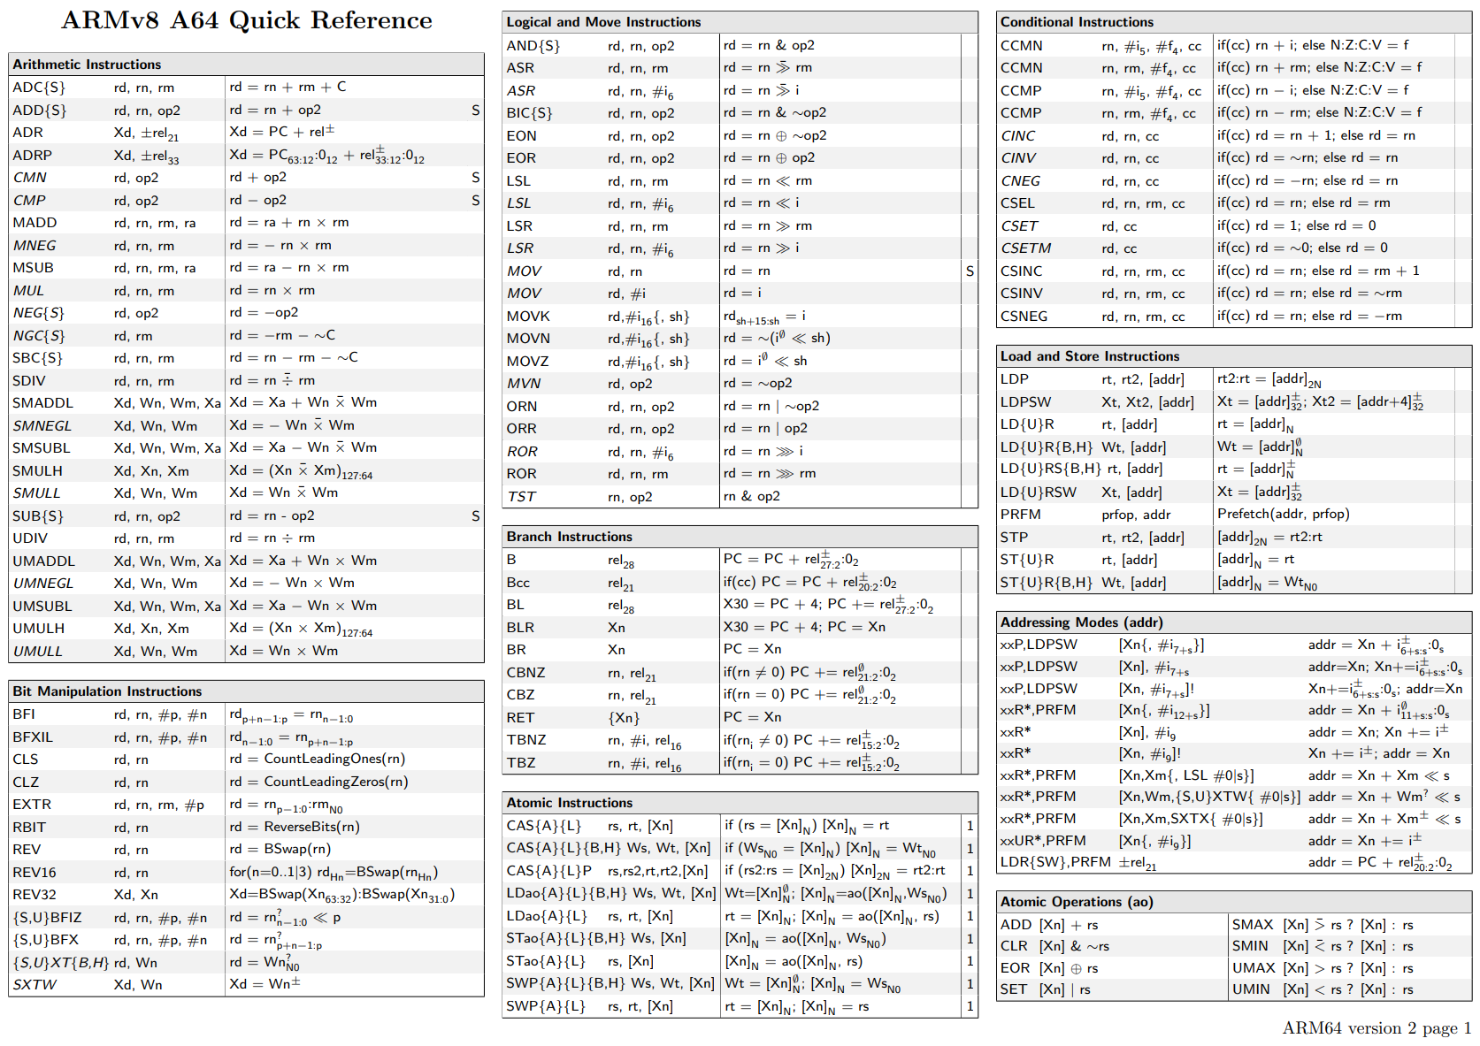Select the Load and Store Instructions header
This screenshot has height=1046, width=1480.
pos(1089,356)
